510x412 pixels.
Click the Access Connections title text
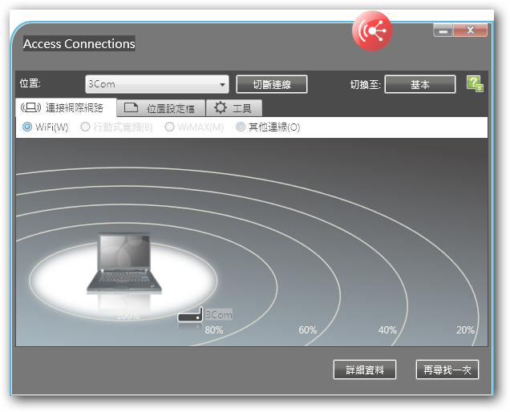79,43
